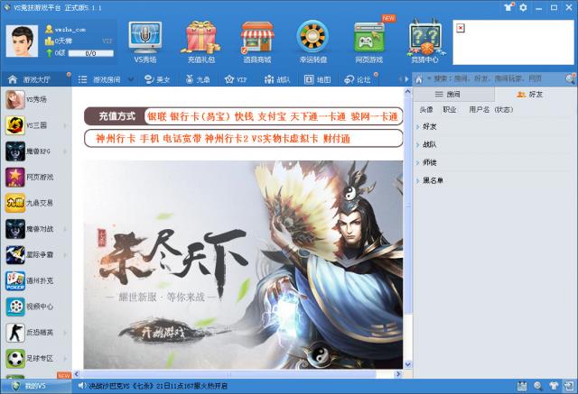Screen dimensions: 578x394
Task: Click the speaker announcement icon in status bar
Action: click(x=82, y=386)
